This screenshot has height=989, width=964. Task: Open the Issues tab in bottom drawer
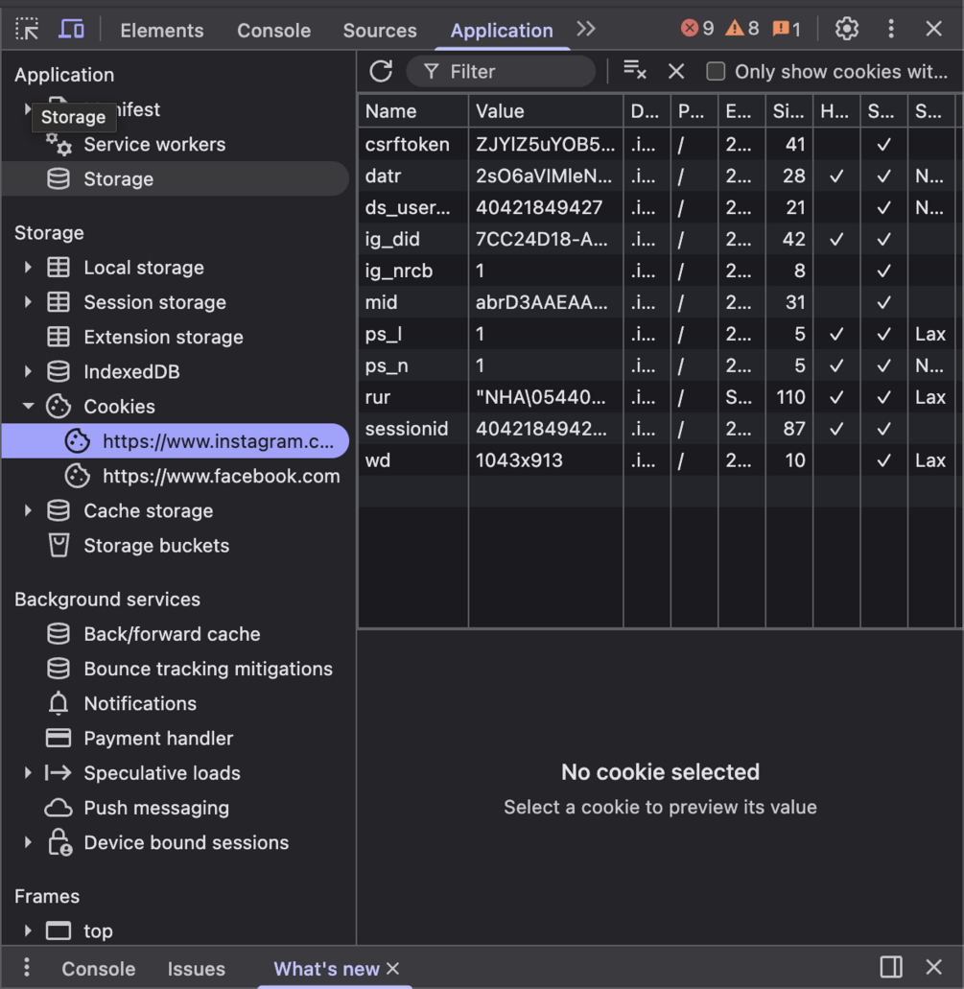coord(197,969)
